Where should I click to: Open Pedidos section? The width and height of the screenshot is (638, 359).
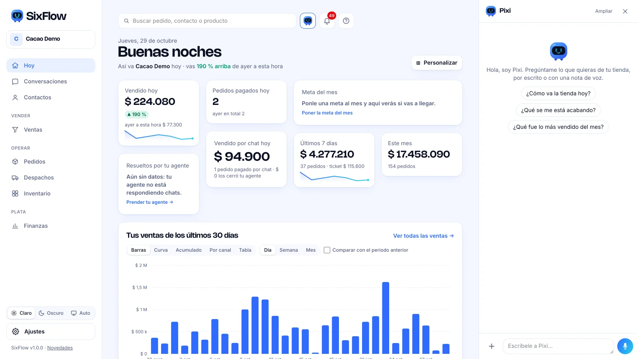pos(51,162)
